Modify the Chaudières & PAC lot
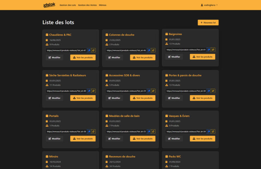261x169 pixels. [x=54, y=57]
